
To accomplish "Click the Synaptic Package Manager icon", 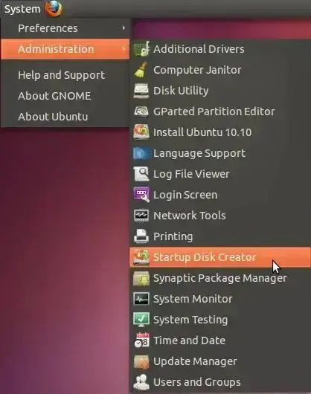I will 141,278.
